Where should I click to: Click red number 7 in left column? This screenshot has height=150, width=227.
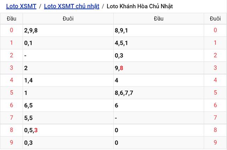coord(11,118)
